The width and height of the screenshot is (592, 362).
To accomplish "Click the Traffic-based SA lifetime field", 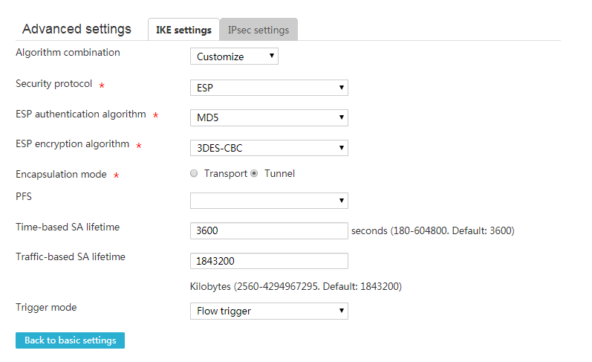I will tap(269, 261).
